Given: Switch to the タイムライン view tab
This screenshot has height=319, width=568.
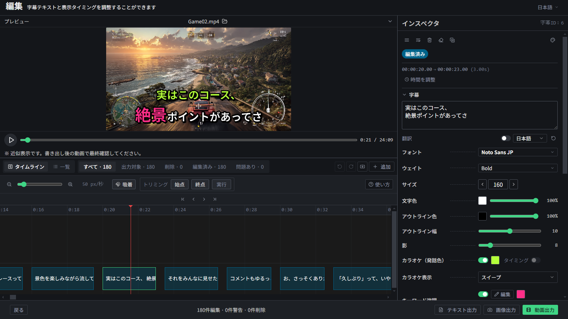Looking at the screenshot, I should point(26,167).
